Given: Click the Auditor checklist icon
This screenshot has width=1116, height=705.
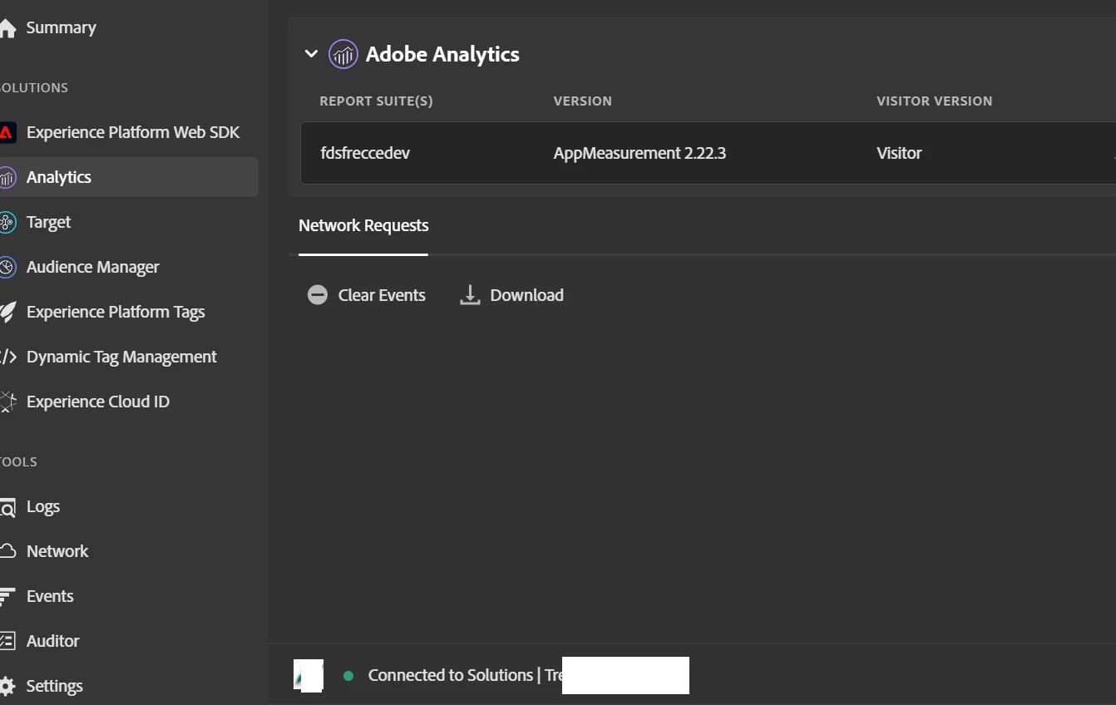Looking at the screenshot, I should pyautogui.click(x=7, y=641).
